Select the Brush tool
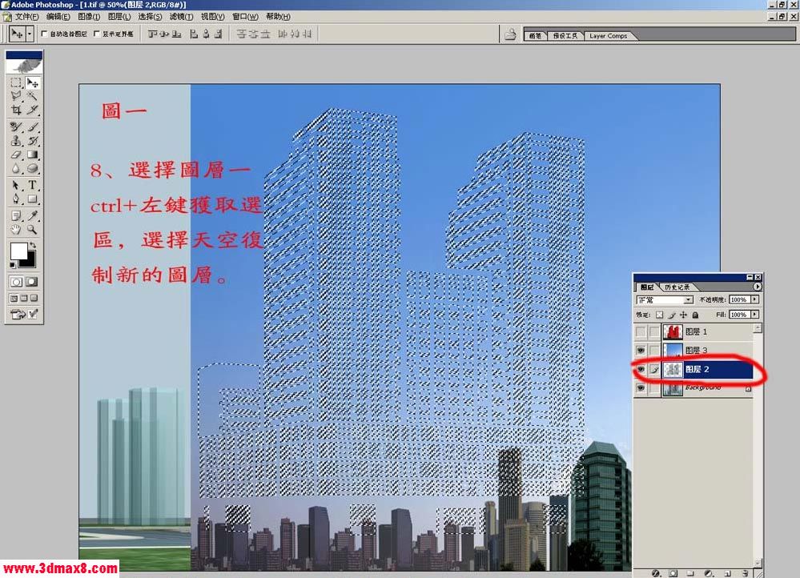 [x=33, y=126]
